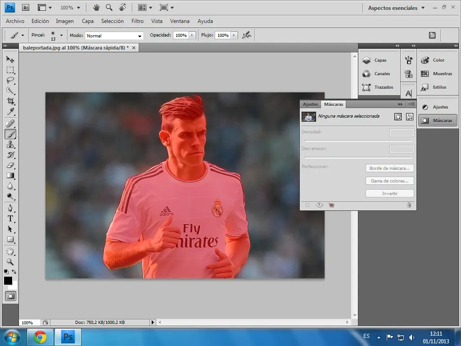The height and width of the screenshot is (346, 461).
Task: Open the Archivo menu
Action: (x=15, y=21)
